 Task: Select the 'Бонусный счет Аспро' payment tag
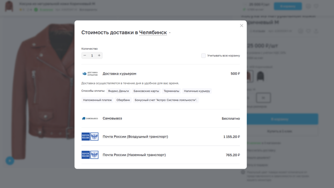point(166,100)
